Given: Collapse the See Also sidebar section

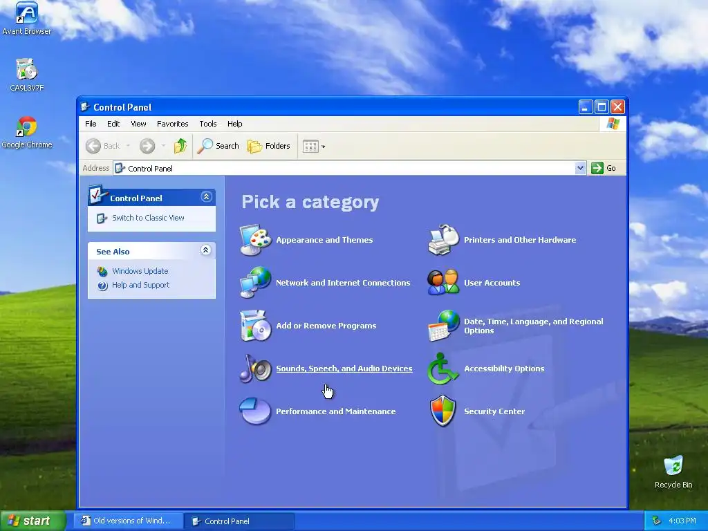Looking at the screenshot, I should (206, 250).
